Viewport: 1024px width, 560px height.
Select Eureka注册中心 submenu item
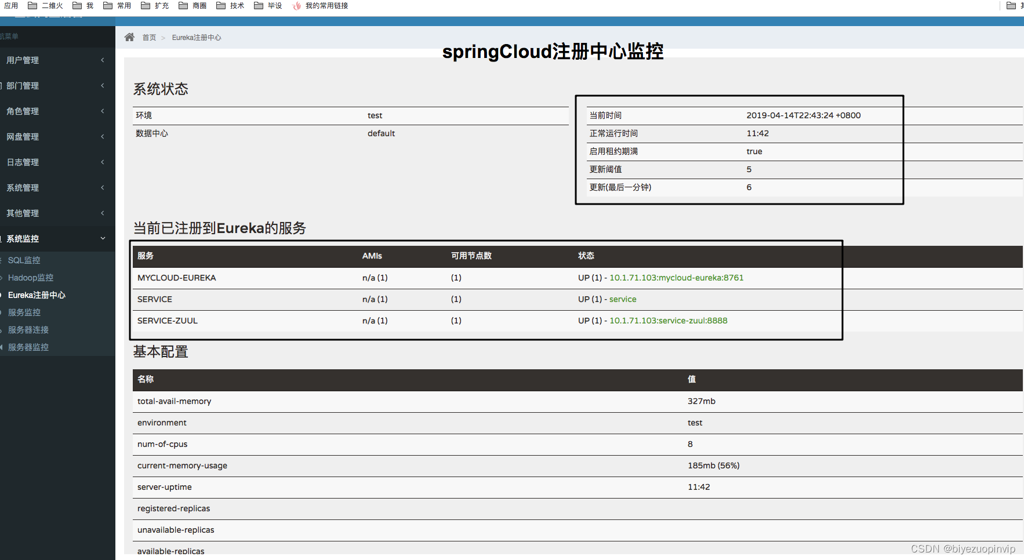point(37,295)
